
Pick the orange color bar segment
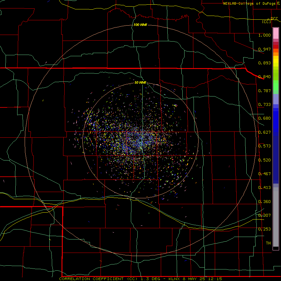pos(276,54)
